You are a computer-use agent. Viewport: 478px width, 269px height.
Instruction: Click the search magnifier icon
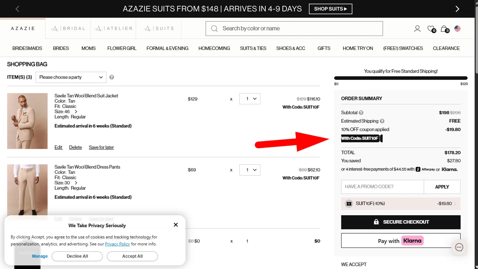coord(214,29)
